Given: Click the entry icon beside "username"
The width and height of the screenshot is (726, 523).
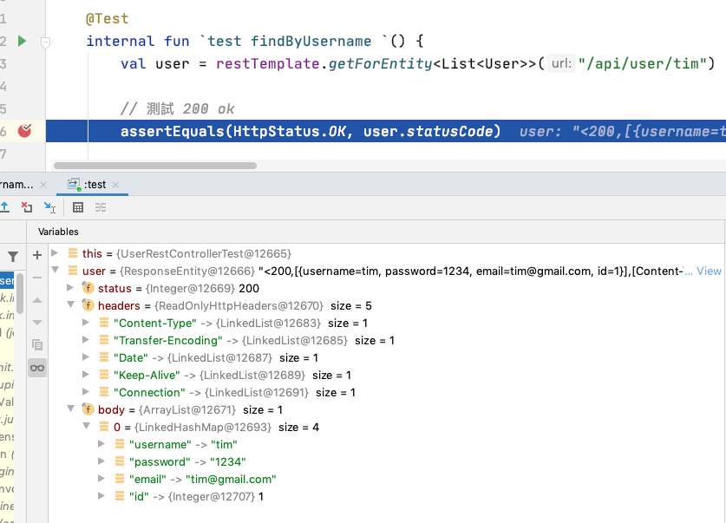Looking at the screenshot, I should tap(120, 444).
